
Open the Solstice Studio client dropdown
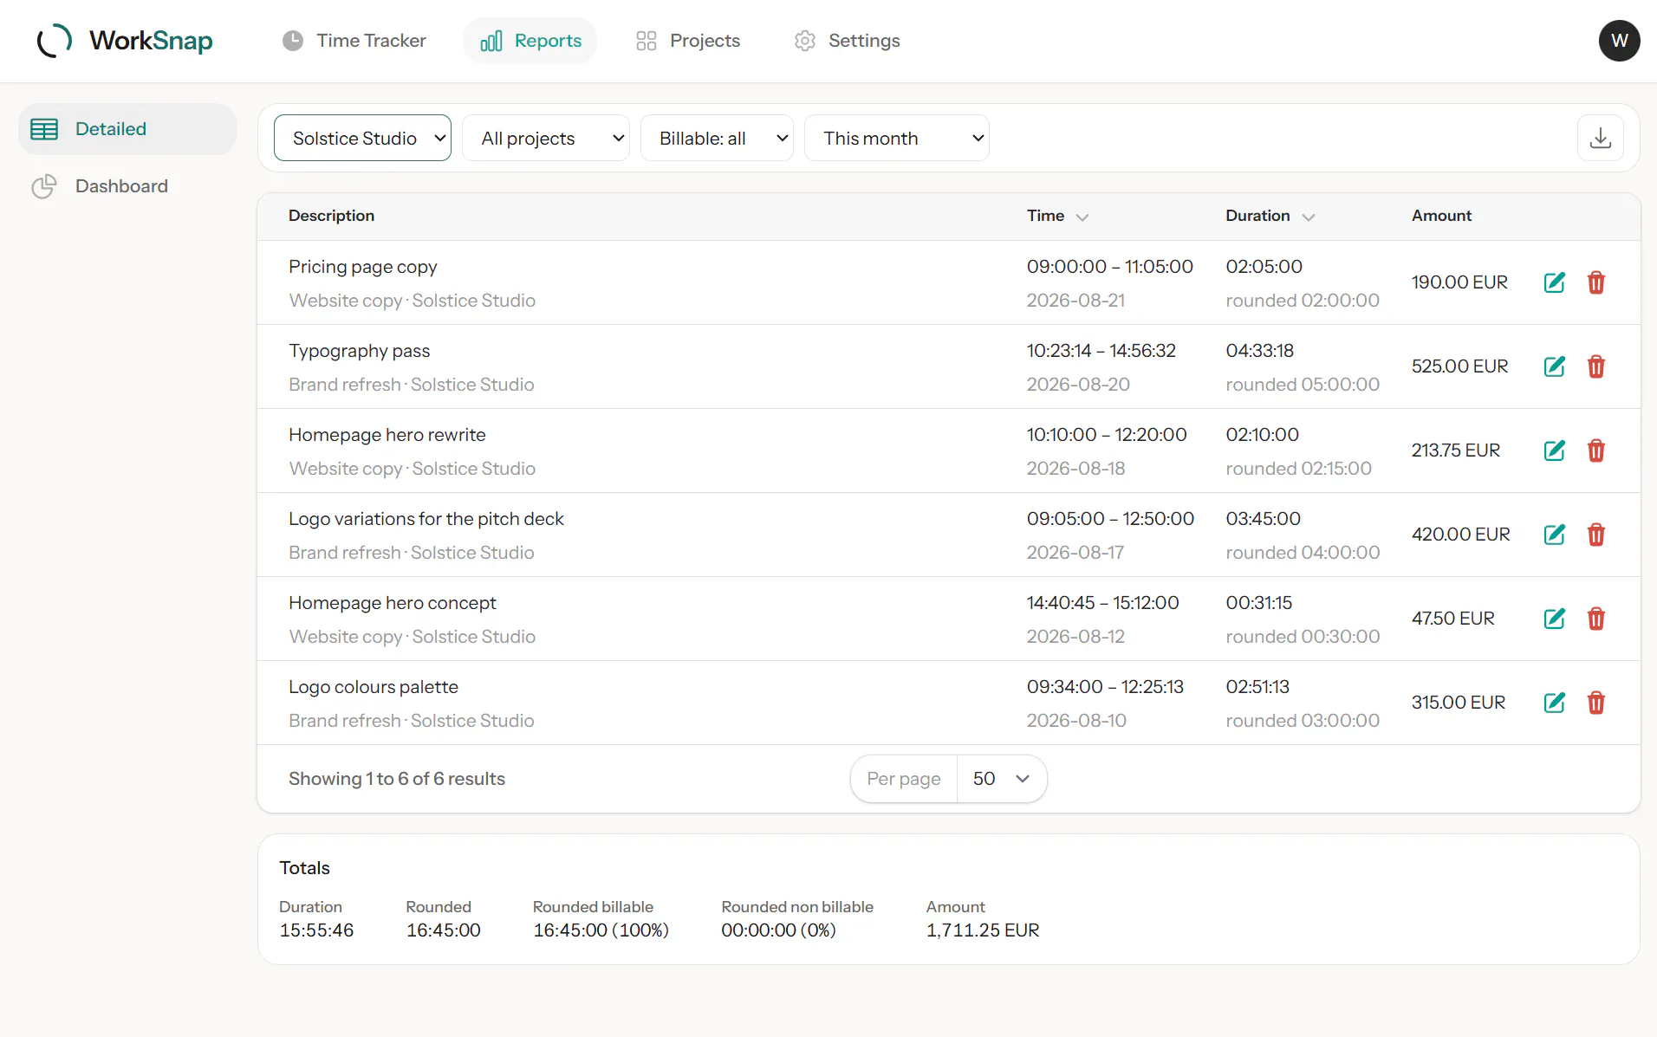coord(362,139)
